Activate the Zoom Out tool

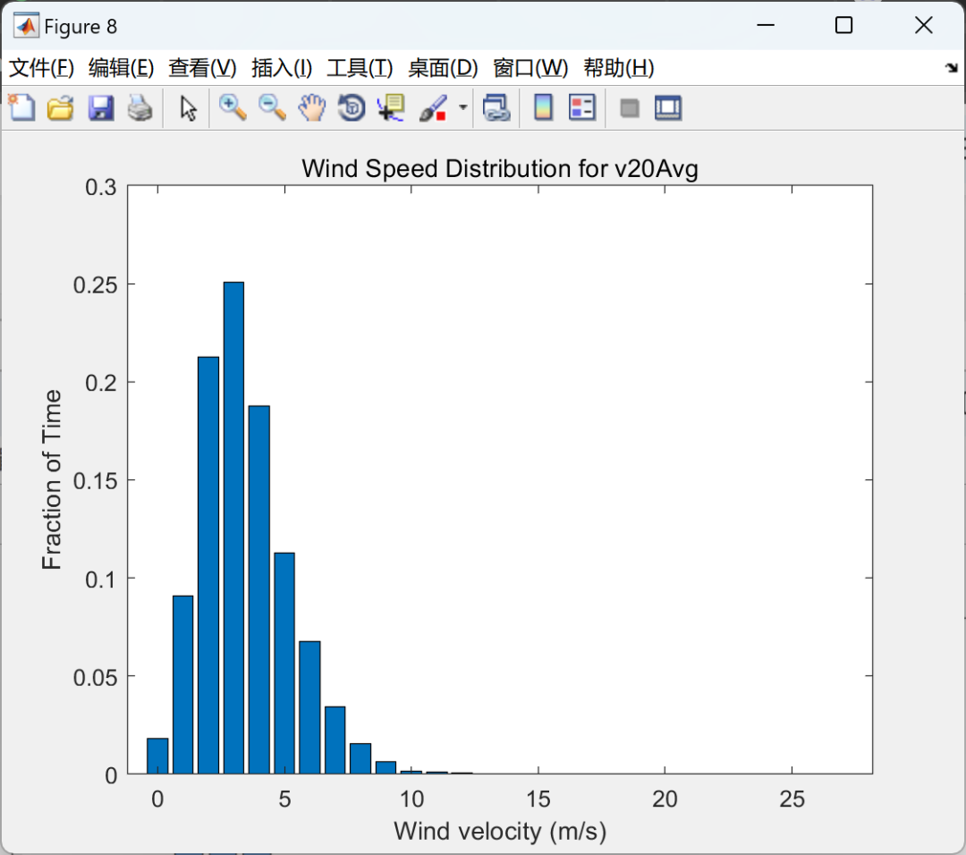point(272,108)
